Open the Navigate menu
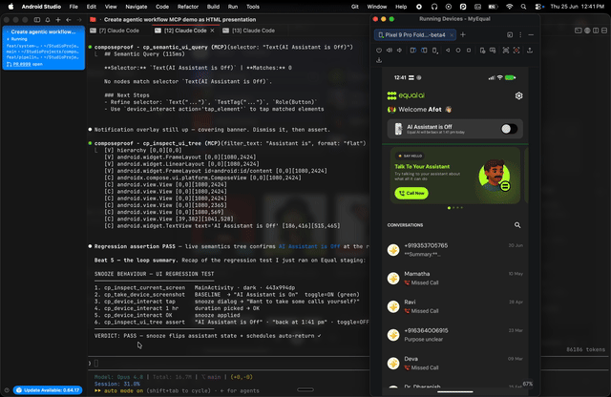Screen dimensions: 611x397 pos(137,7)
